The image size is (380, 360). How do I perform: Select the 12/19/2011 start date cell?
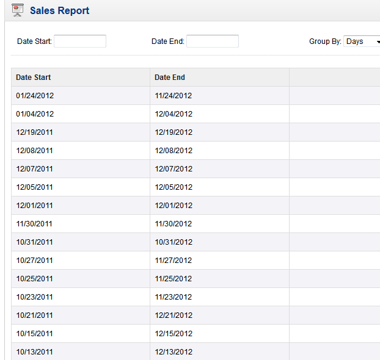pos(81,132)
